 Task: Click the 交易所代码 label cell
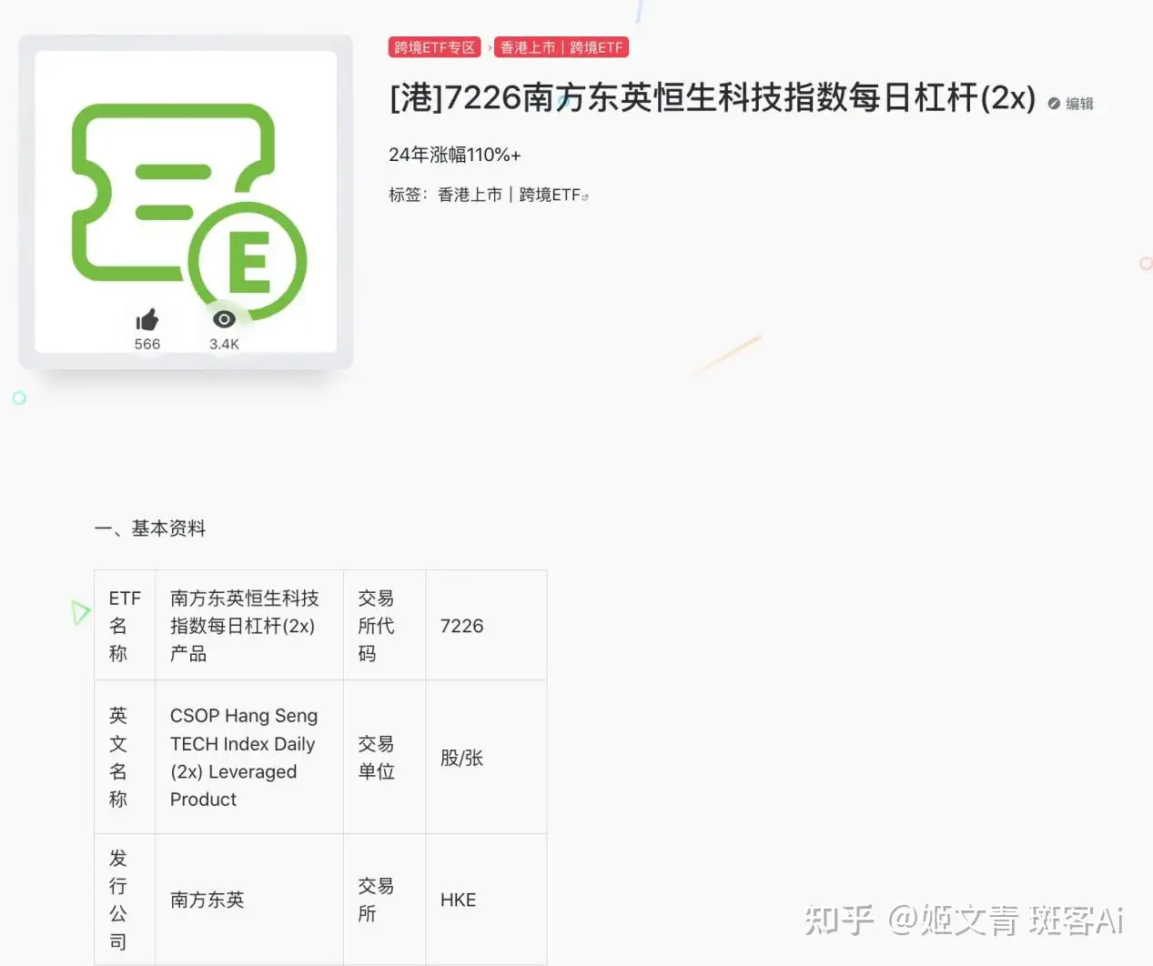click(384, 626)
